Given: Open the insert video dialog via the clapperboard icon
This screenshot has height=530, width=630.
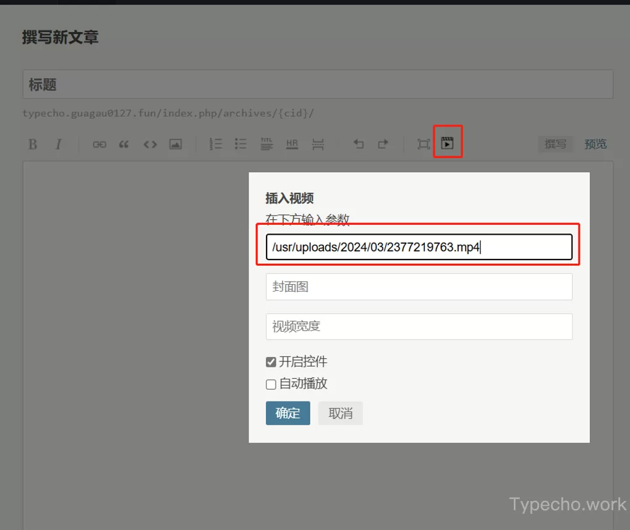Looking at the screenshot, I should [x=448, y=142].
